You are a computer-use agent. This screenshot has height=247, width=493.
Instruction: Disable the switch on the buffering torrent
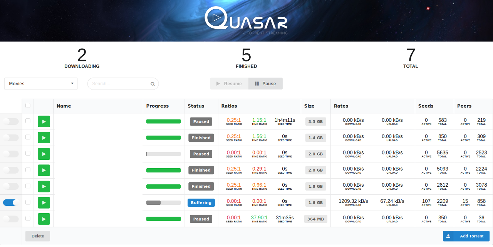11,202
